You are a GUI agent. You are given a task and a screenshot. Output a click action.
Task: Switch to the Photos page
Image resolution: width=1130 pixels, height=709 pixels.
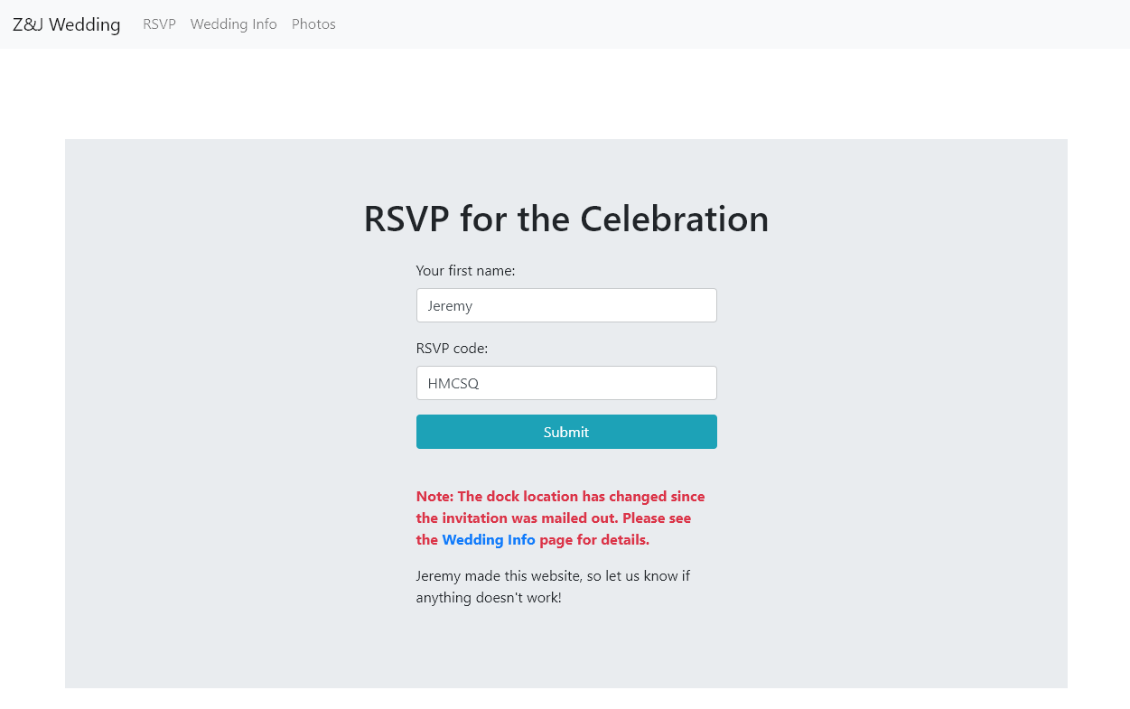[x=313, y=24]
